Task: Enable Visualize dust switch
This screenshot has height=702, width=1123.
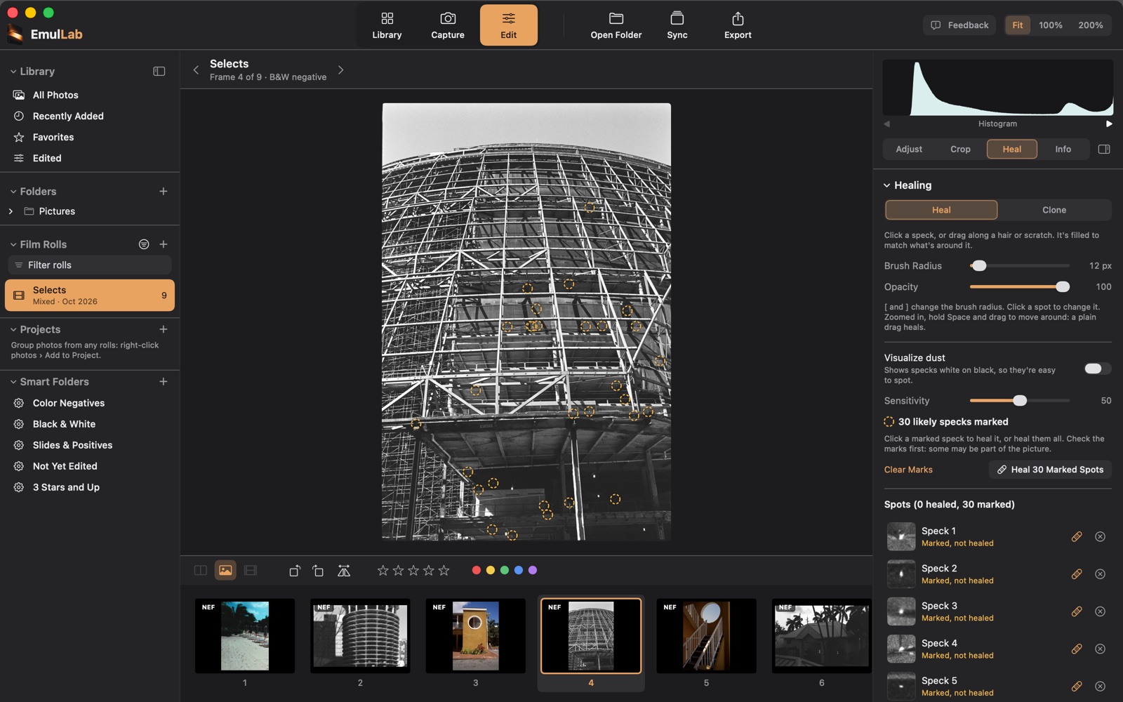Action: (1097, 369)
